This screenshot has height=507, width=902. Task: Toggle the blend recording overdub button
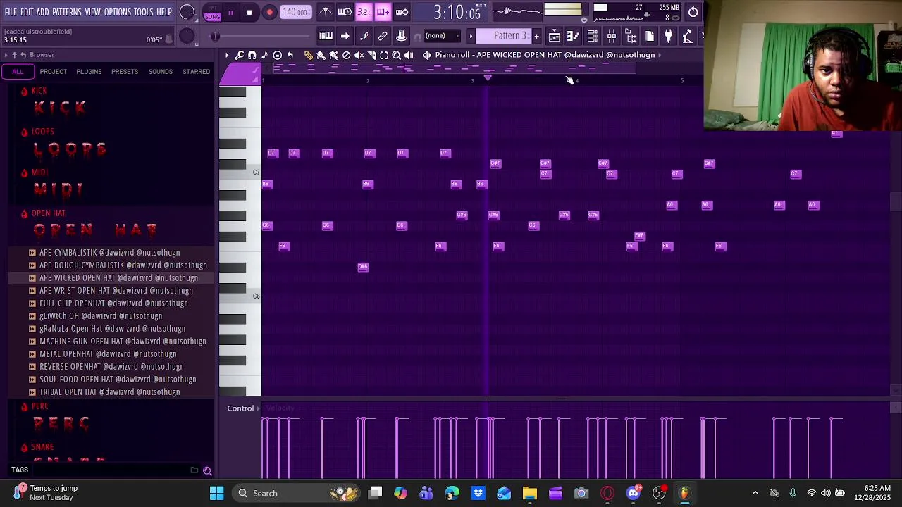pyautogui.click(x=383, y=12)
